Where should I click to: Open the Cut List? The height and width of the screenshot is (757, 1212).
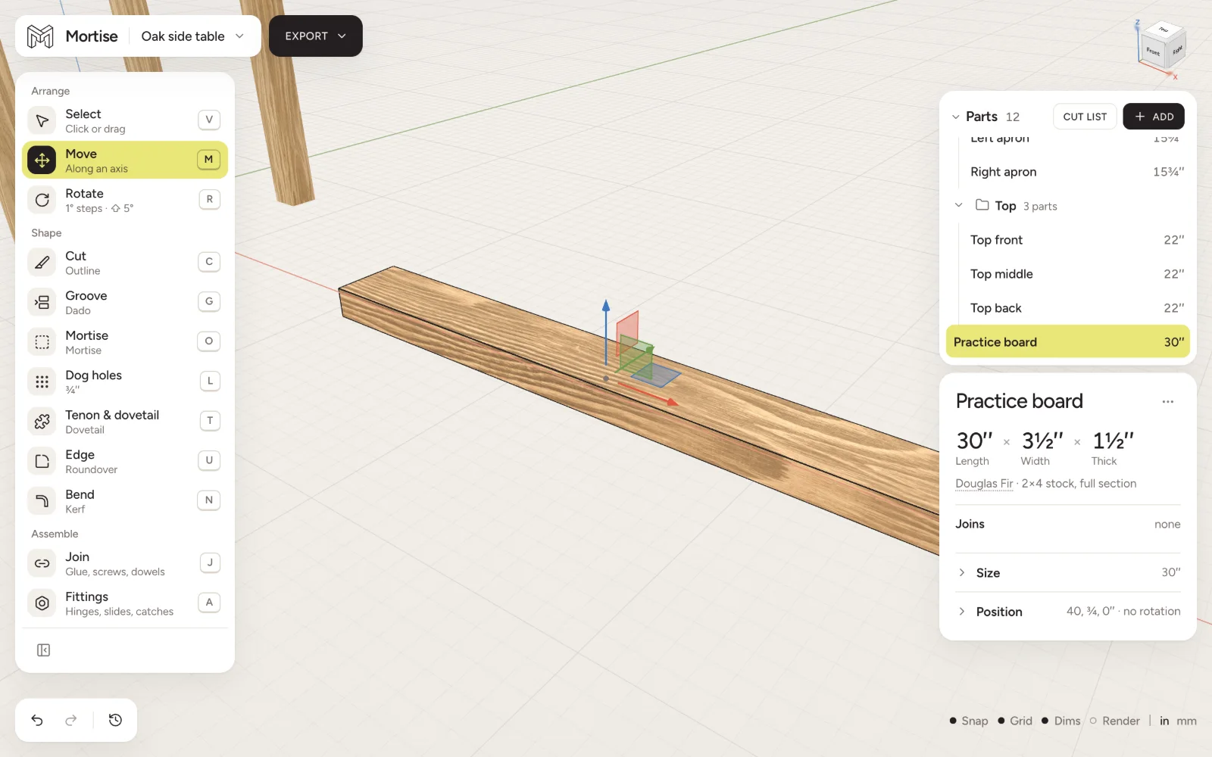click(x=1085, y=117)
